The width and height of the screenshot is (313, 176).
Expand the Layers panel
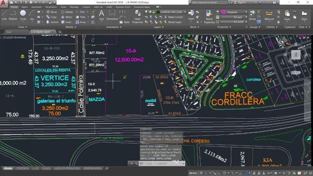158,27
